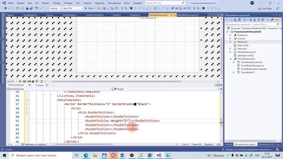The image size is (283, 159).
Task: Toggle snapping to gridlines icon in designer
Action: (x=29, y=81)
